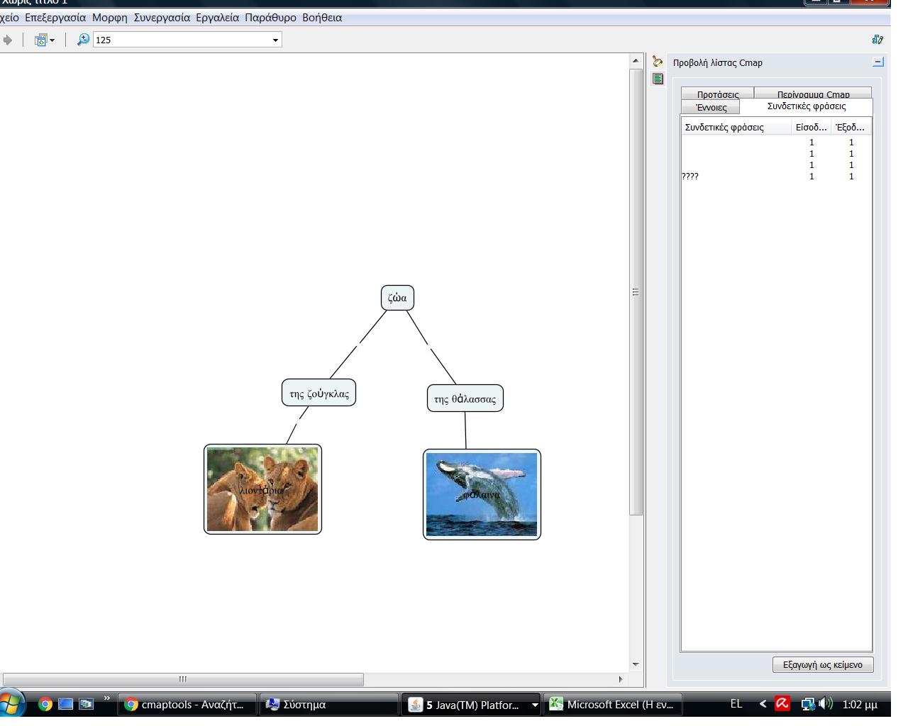908x726 pixels.
Task: Minimize the Προβολή λίστας Cmap panel
Action: tap(878, 62)
